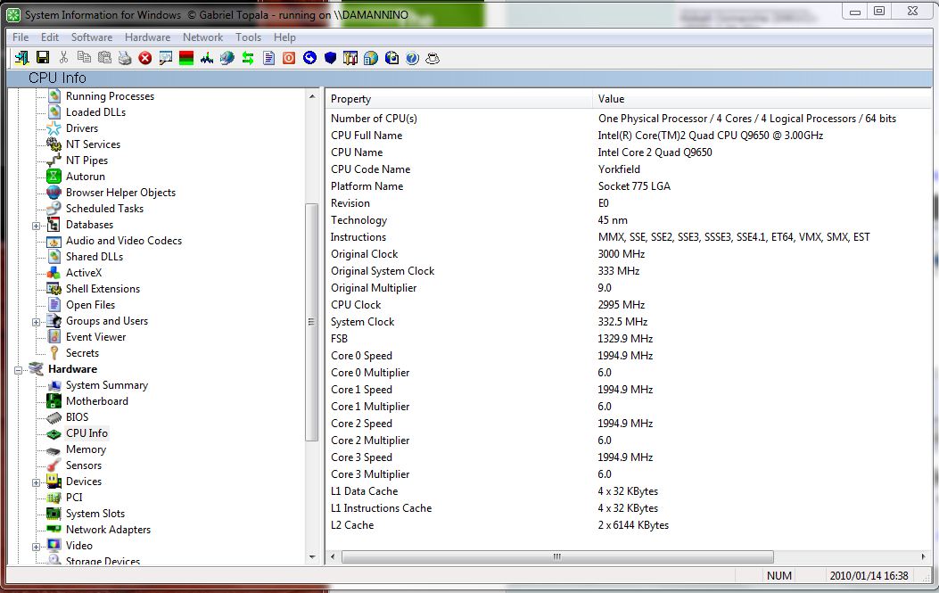The height and width of the screenshot is (593, 939).
Task: Open NT Services in the tree
Action: 93,144
